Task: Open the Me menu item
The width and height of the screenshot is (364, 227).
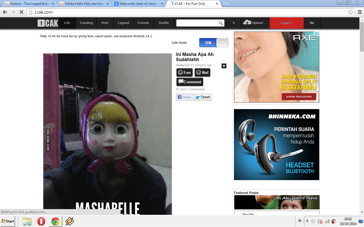Action: click(x=312, y=23)
